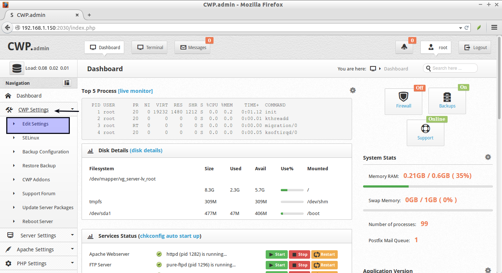Stop the Apache Webserver service
The height and width of the screenshot is (273, 502).
coord(299,254)
